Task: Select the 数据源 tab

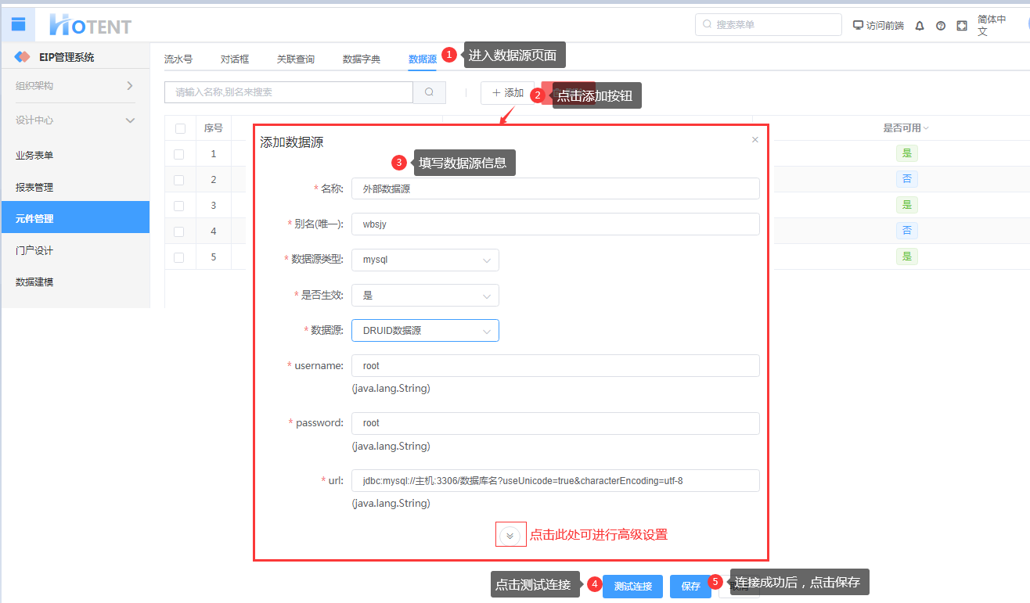Action: coord(423,59)
